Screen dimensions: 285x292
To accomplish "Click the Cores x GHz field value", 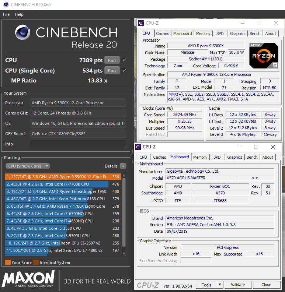I will tap(78, 113).
